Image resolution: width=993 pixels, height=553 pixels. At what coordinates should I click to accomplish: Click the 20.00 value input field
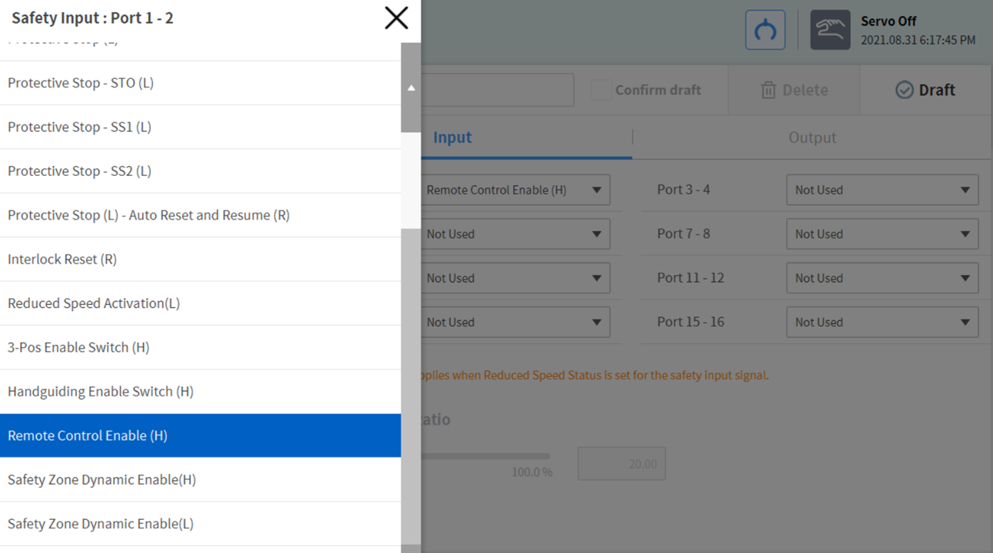pos(621,464)
